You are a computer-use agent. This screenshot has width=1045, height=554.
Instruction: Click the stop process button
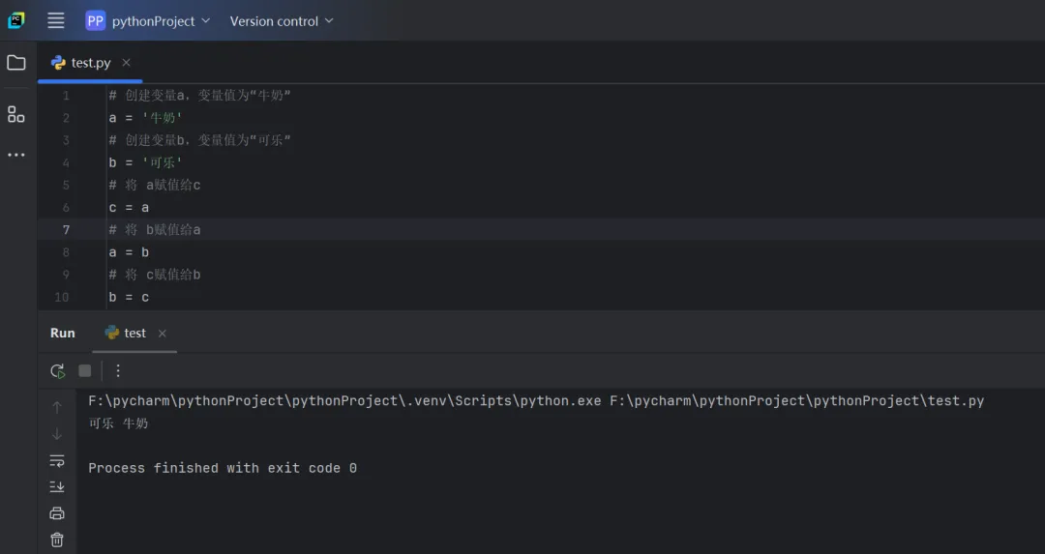point(85,370)
